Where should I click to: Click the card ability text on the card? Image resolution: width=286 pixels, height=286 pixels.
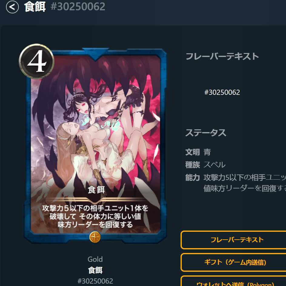pos(95,217)
